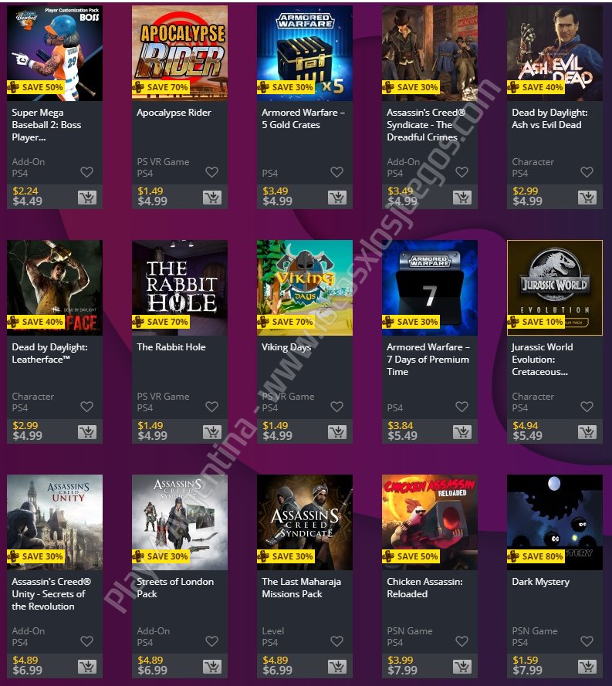Toggle wishlist heart for Ash vs Evil Dead
Screen dimensions: 612x686
point(587,172)
